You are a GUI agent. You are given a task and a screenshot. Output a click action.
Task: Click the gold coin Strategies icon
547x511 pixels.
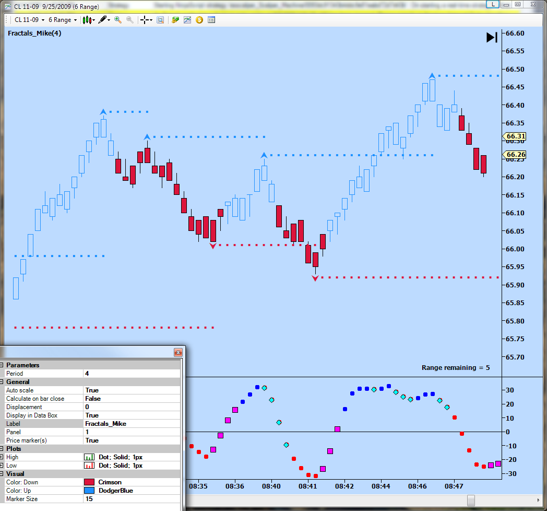click(x=199, y=20)
